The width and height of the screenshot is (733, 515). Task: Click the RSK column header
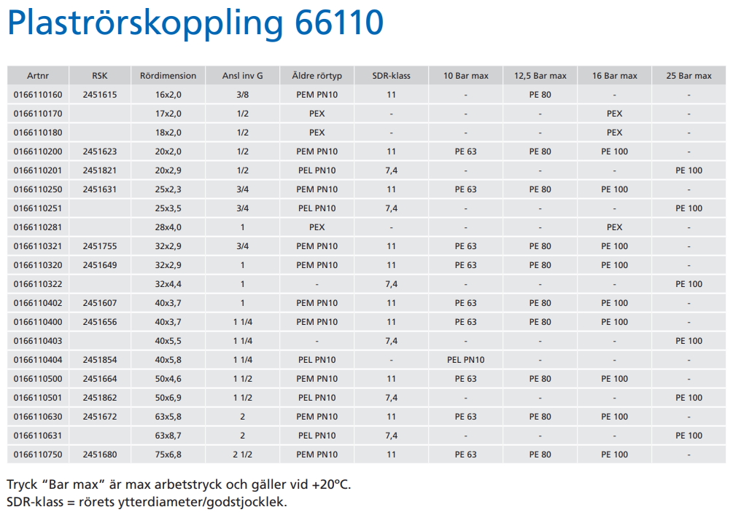(x=99, y=76)
